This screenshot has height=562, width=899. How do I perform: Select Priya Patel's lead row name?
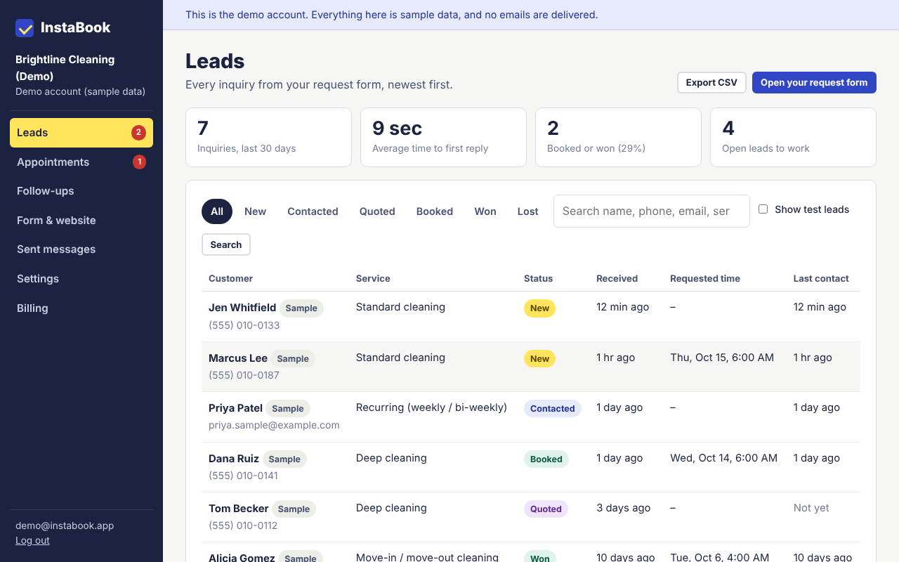(x=235, y=408)
